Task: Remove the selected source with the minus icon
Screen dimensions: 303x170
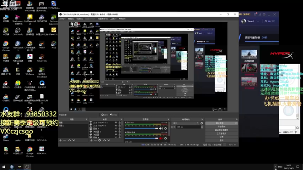Action: click(95, 140)
